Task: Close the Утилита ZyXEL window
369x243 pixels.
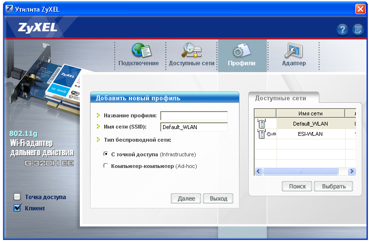Action: pyautogui.click(x=360, y=9)
